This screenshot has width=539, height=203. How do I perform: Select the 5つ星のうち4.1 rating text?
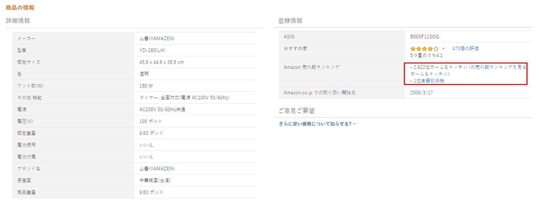click(x=426, y=55)
